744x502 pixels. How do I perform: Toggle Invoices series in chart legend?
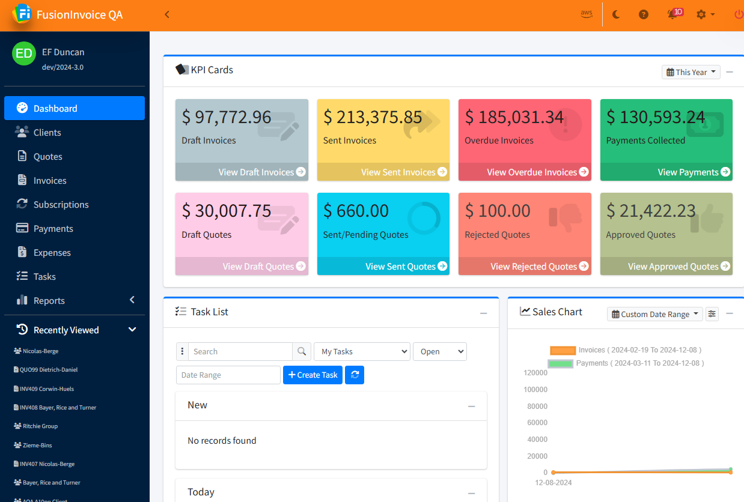[563, 350]
